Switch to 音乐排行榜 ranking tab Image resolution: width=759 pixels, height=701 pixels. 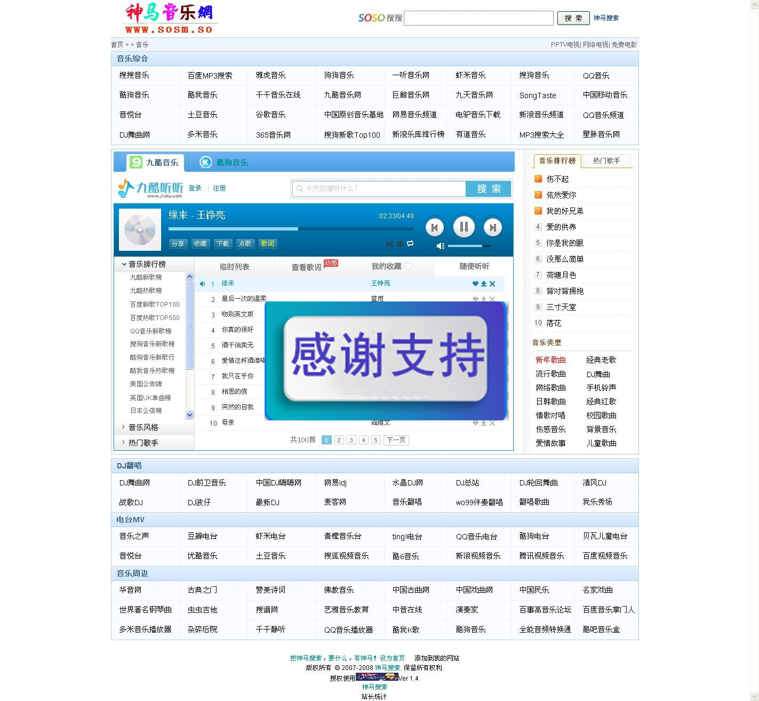click(x=557, y=161)
